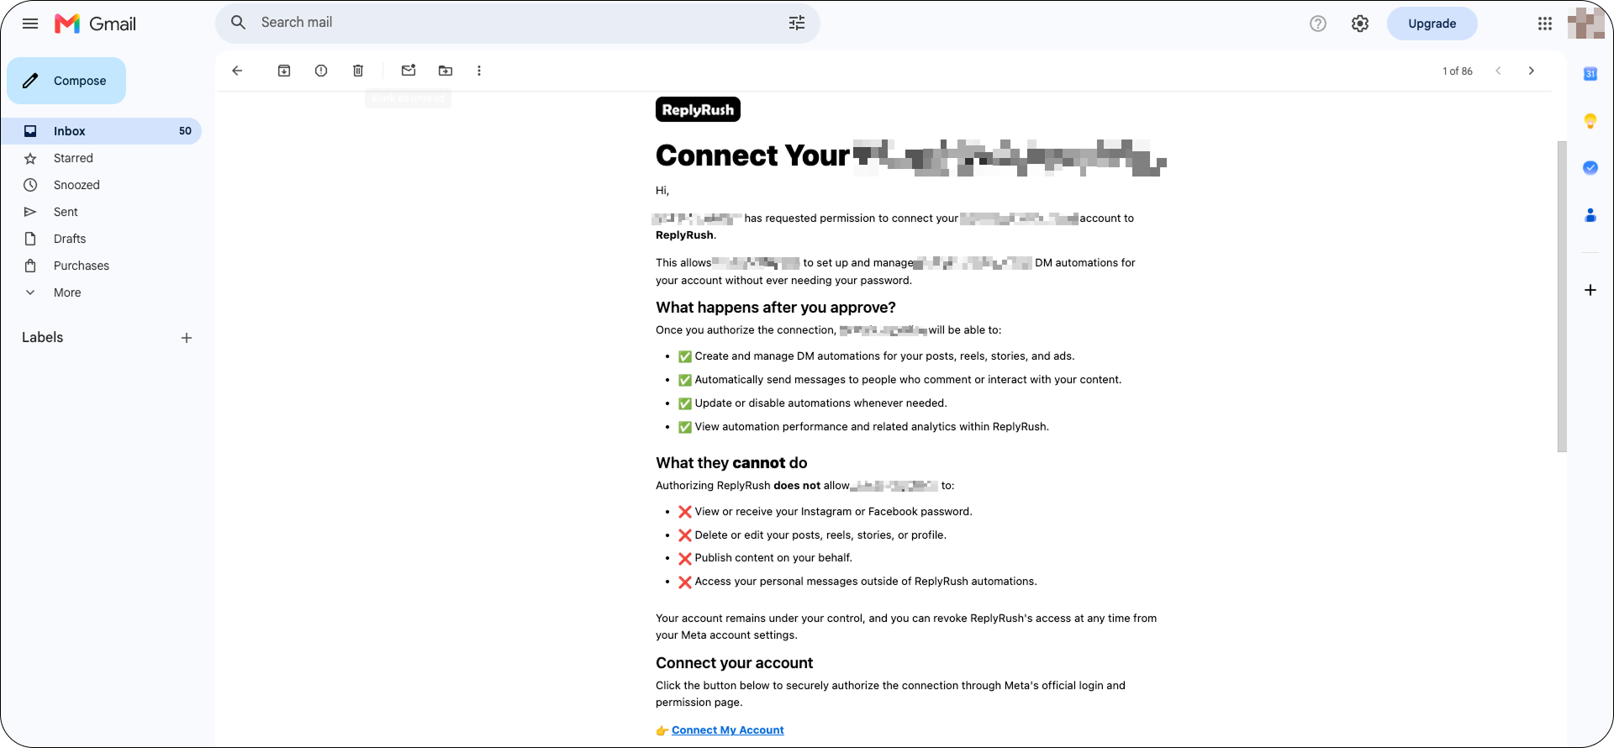Open Google Tasks side panel
This screenshot has height=748, width=1614.
point(1590,168)
